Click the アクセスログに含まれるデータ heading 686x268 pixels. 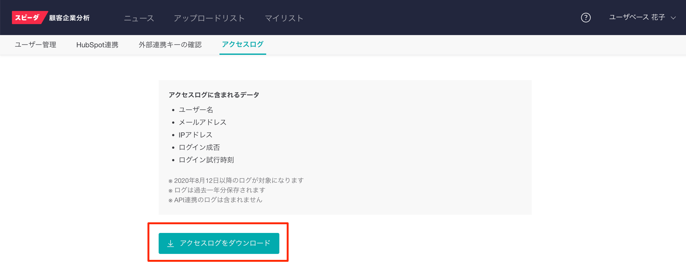214,95
